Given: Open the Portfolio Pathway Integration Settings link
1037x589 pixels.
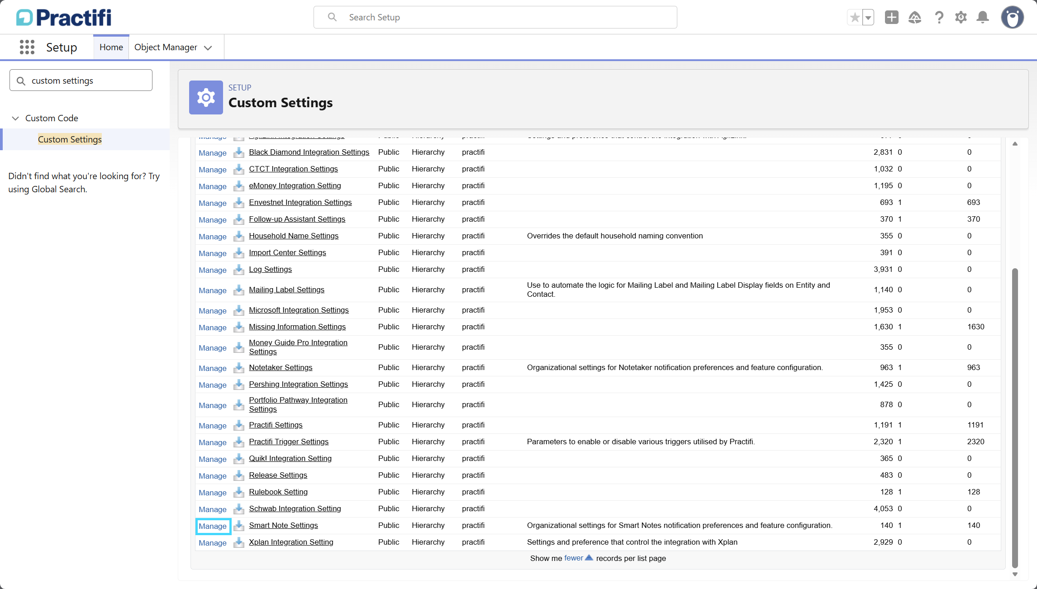Looking at the screenshot, I should click(x=298, y=404).
